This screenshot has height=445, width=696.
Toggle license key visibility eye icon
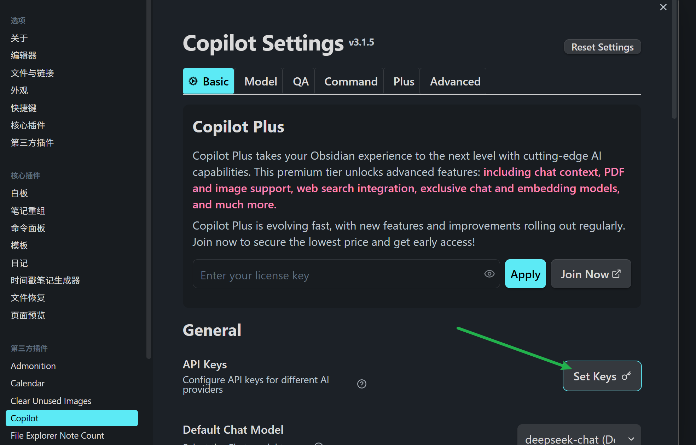click(x=489, y=274)
